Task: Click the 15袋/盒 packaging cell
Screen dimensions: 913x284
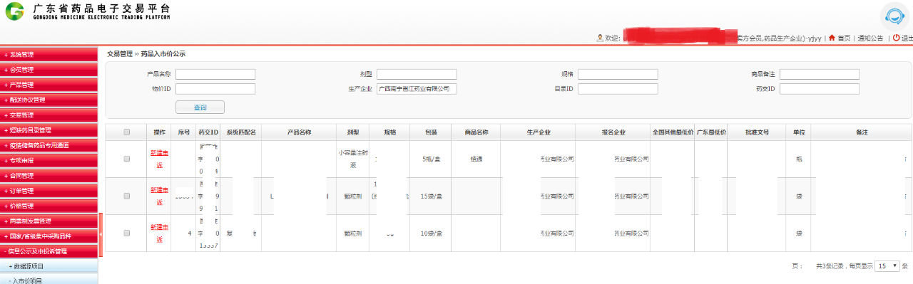Action: pyautogui.click(x=431, y=196)
